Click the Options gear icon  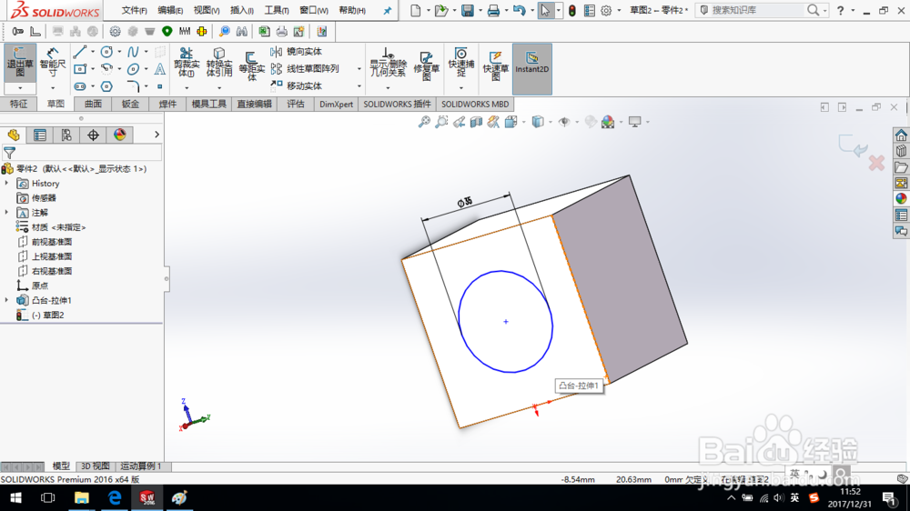(x=606, y=10)
